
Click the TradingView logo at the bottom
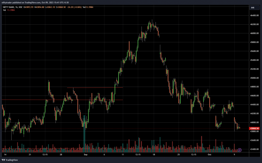pos(10,160)
